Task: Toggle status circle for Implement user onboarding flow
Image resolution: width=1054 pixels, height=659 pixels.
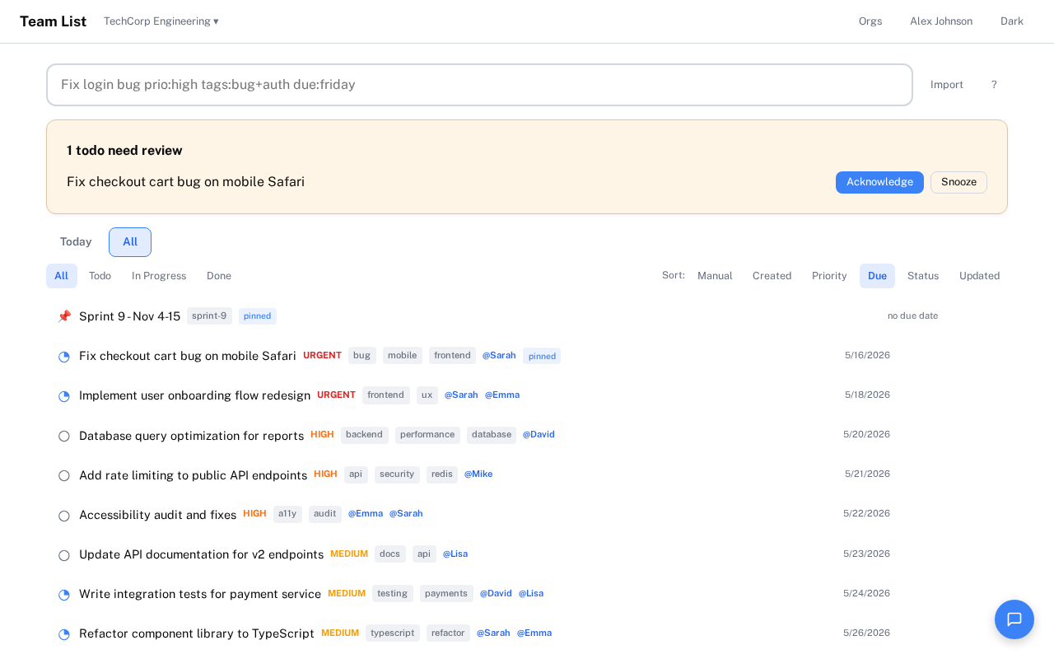Action: coord(64,396)
